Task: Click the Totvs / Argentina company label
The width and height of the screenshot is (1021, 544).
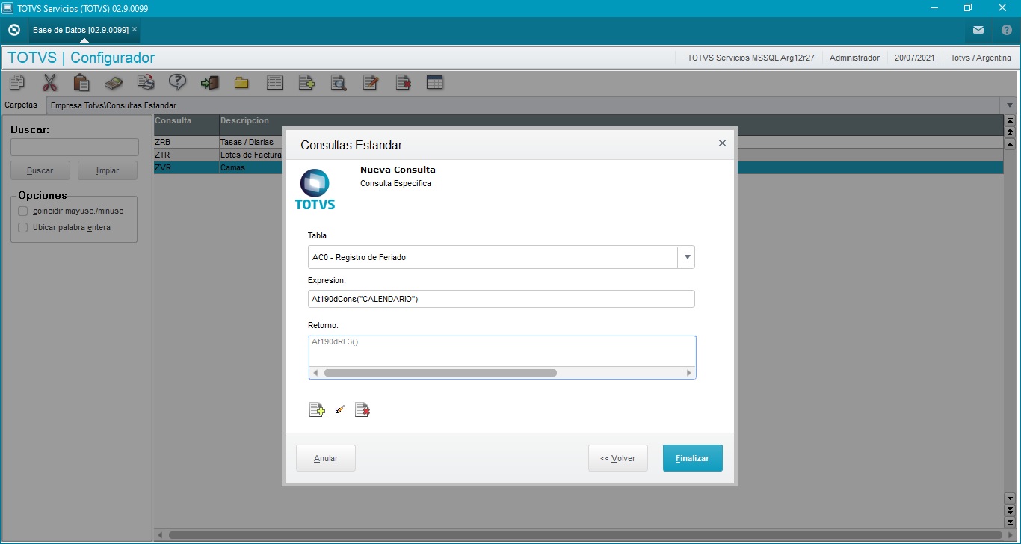Action: 981,58
